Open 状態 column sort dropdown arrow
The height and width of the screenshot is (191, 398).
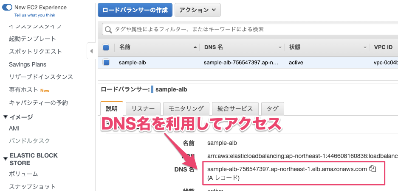(365, 47)
